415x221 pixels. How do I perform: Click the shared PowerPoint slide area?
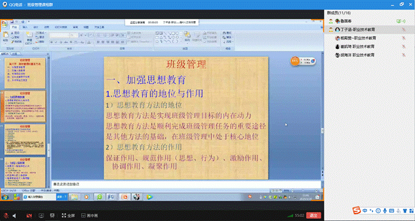186,118
